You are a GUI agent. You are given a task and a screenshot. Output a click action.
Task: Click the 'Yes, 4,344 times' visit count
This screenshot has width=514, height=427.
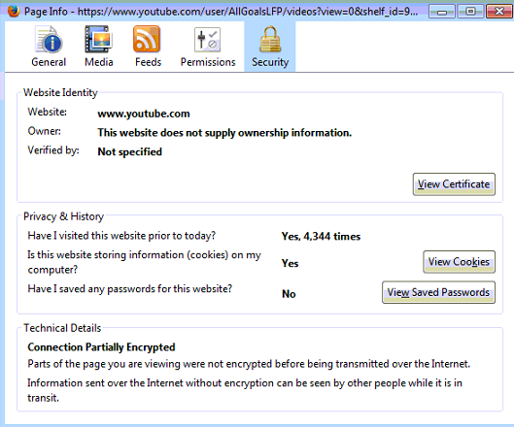[321, 237]
